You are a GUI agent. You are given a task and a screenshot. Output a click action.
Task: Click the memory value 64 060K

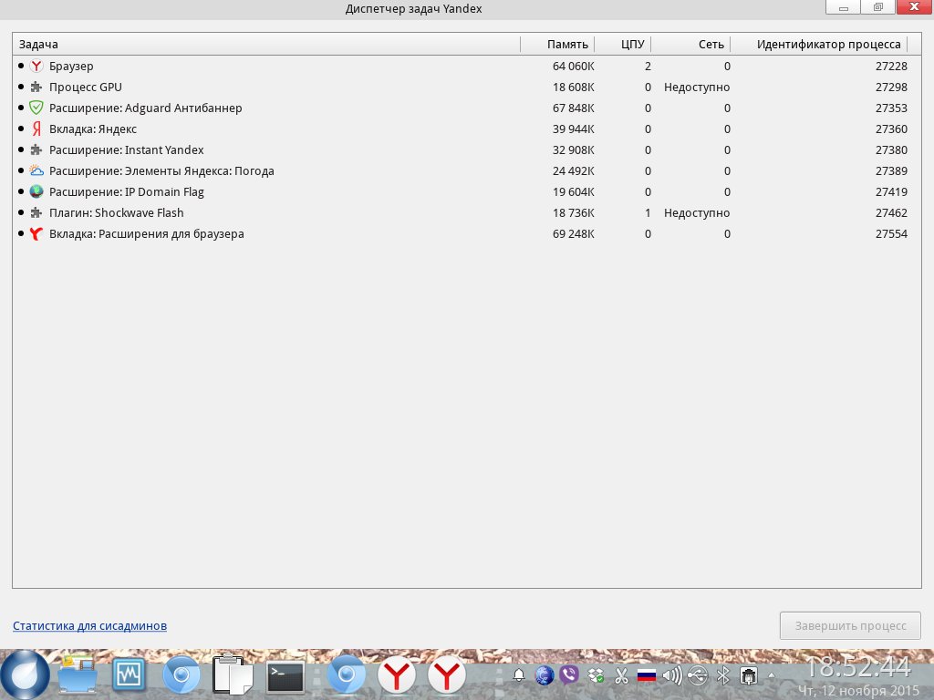pyautogui.click(x=573, y=66)
